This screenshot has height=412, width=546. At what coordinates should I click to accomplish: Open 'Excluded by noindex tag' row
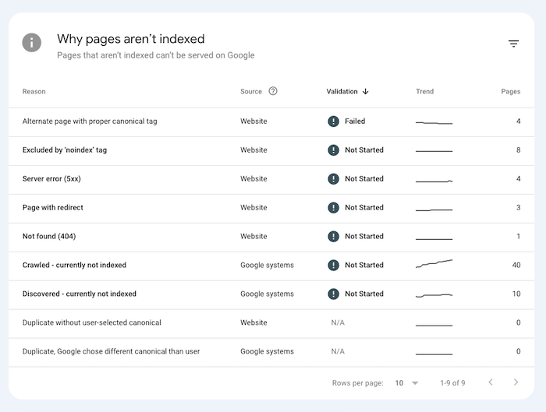click(65, 150)
